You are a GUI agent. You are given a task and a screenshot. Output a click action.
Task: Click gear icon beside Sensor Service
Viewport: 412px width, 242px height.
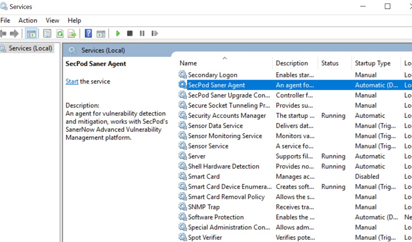183,146
